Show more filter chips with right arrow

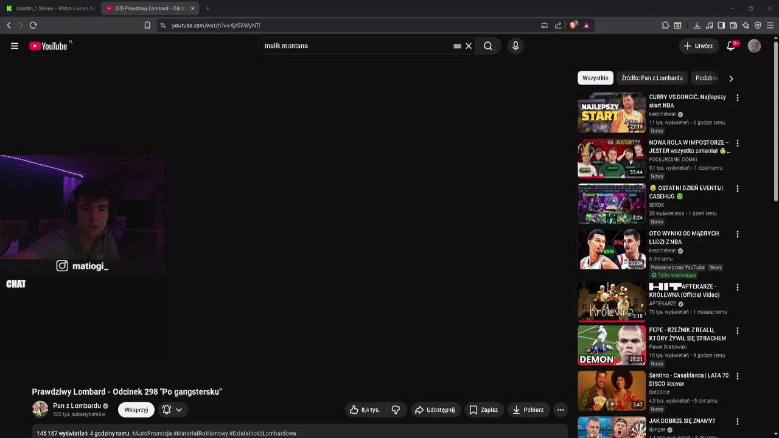click(731, 78)
